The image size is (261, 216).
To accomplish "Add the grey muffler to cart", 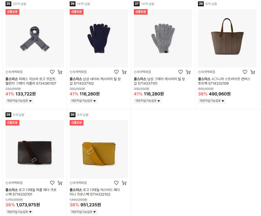I will coord(60,72).
